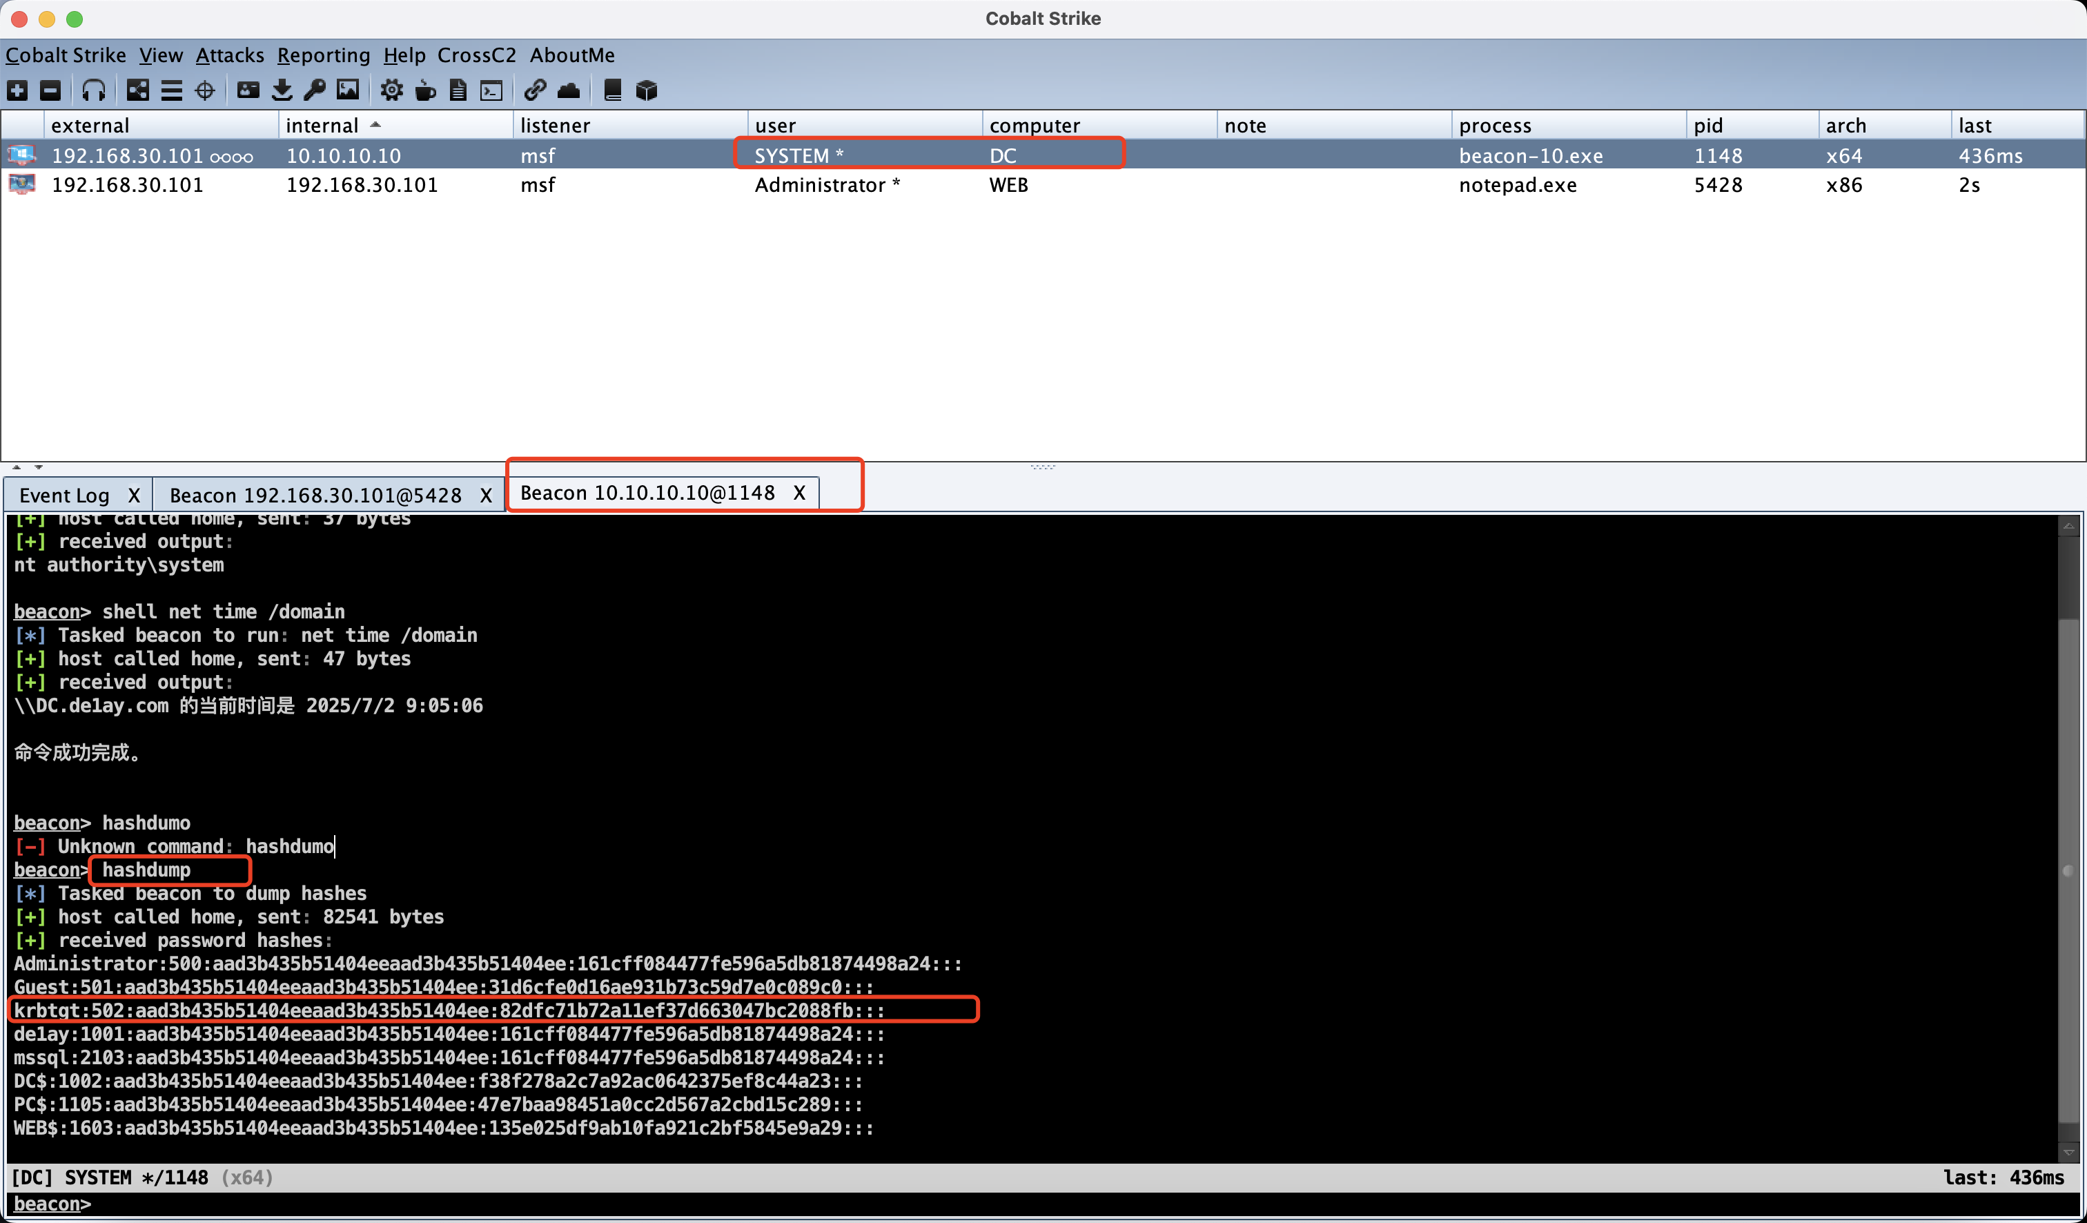Close the Beacon 192.168.30.101@5428 tab
The image size is (2087, 1223).
(486, 495)
